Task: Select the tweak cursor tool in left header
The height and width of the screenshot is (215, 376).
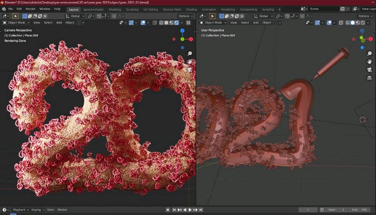Action: tap(15, 16)
